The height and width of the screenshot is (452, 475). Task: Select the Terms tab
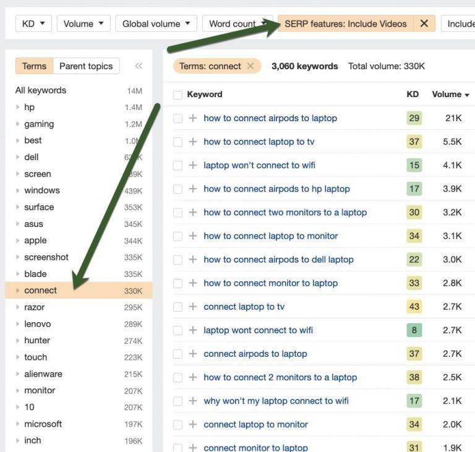click(x=34, y=66)
